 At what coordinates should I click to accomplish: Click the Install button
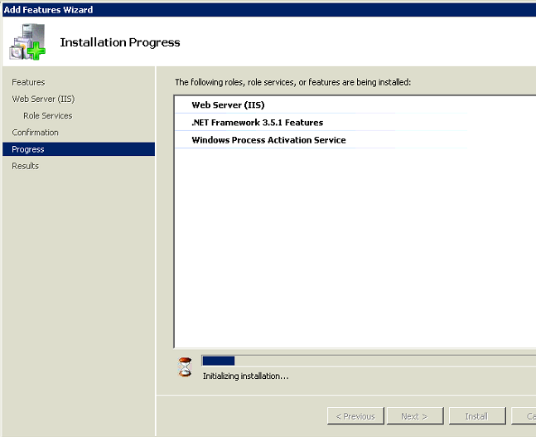[x=477, y=416]
